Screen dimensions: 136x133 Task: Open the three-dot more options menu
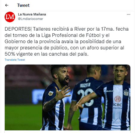(x=129, y=15)
